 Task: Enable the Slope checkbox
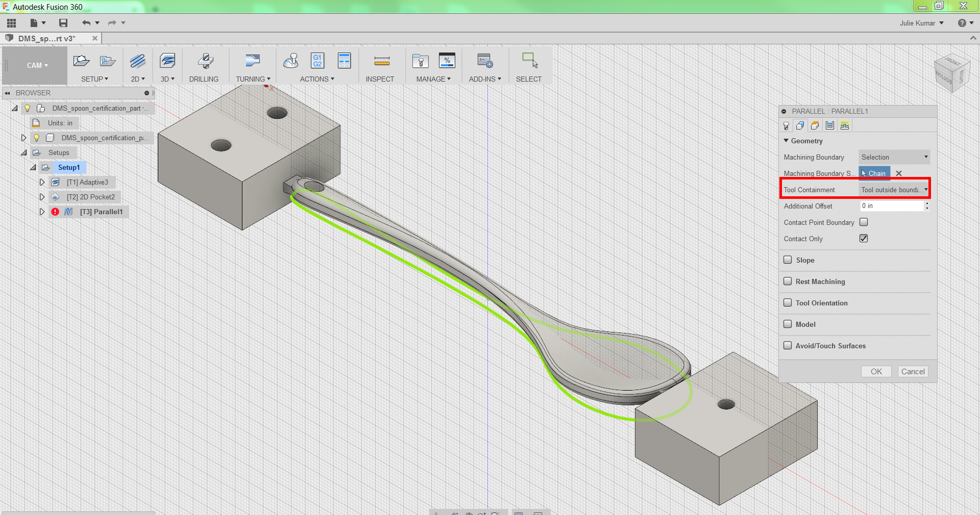[x=788, y=260]
